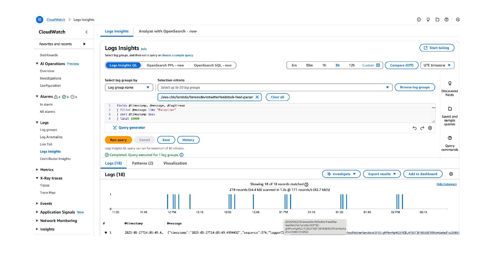
Task: Open the Query generator
Action: (x=129, y=128)
